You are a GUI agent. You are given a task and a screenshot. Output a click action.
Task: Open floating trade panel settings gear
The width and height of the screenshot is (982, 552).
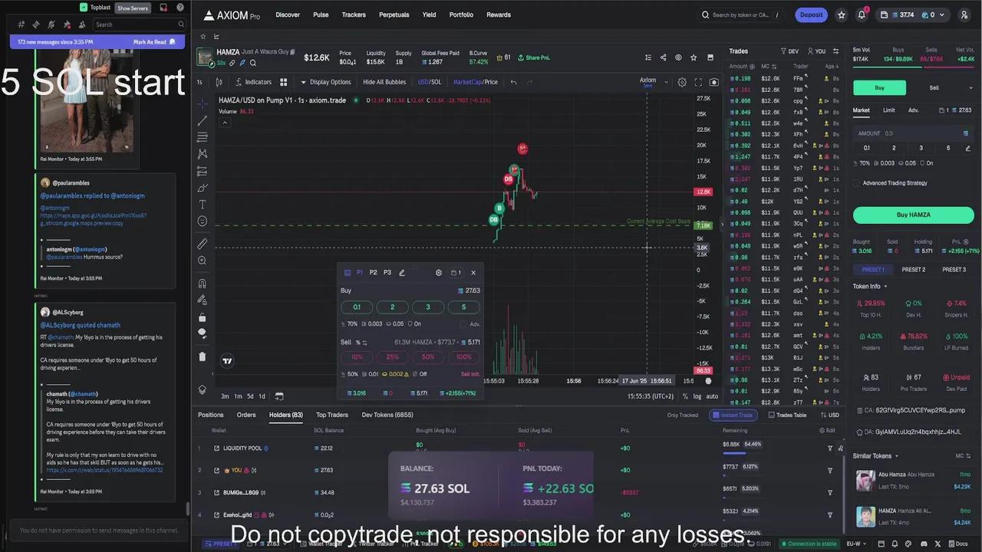coord(439,272)
